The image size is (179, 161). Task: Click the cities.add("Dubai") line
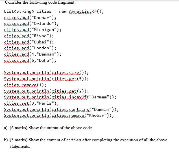click(x=29, y=42)
